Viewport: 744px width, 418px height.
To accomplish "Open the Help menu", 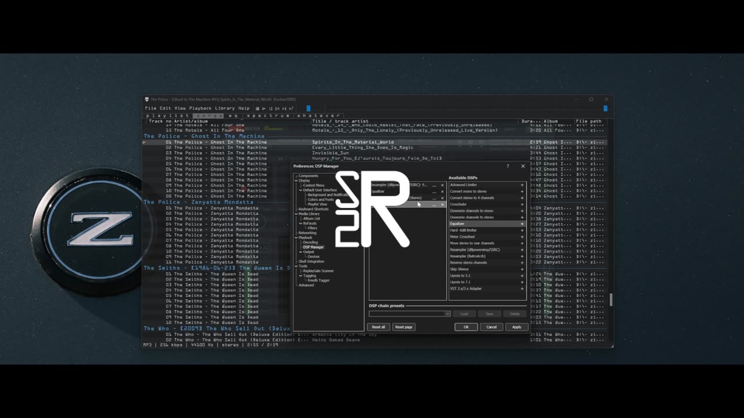I will pos(244,108).
